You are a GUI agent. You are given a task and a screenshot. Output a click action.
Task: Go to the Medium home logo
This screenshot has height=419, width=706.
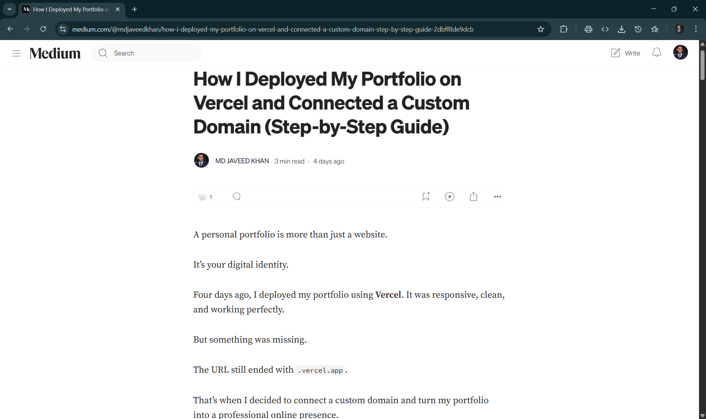pyautogui.click(x=55, y=53)
